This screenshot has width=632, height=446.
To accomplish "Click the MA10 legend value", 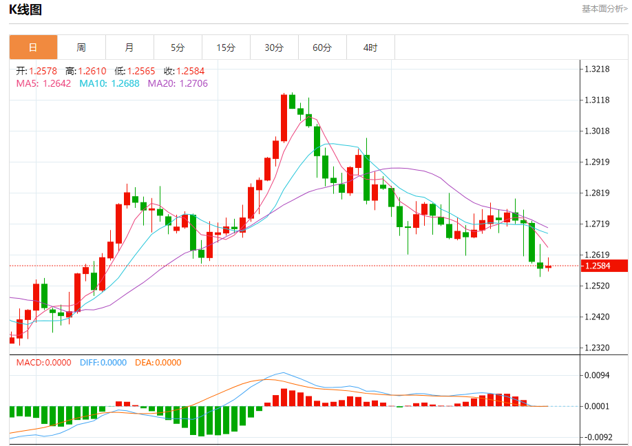I will click(109, 83).
